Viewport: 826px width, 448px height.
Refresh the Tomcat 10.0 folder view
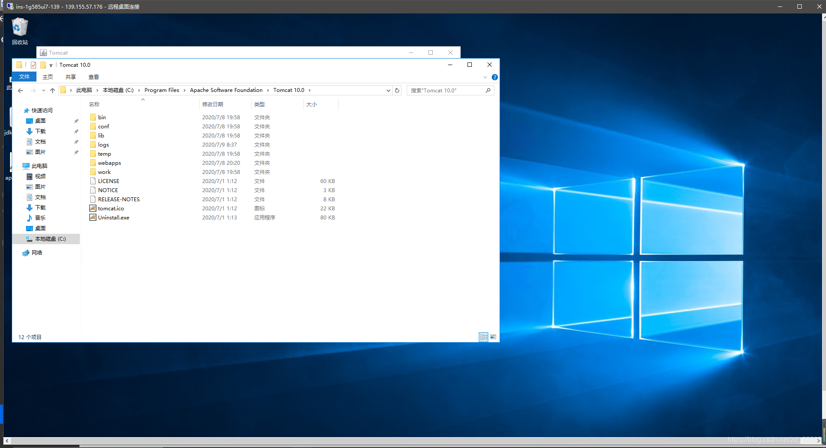pos(397,90)
